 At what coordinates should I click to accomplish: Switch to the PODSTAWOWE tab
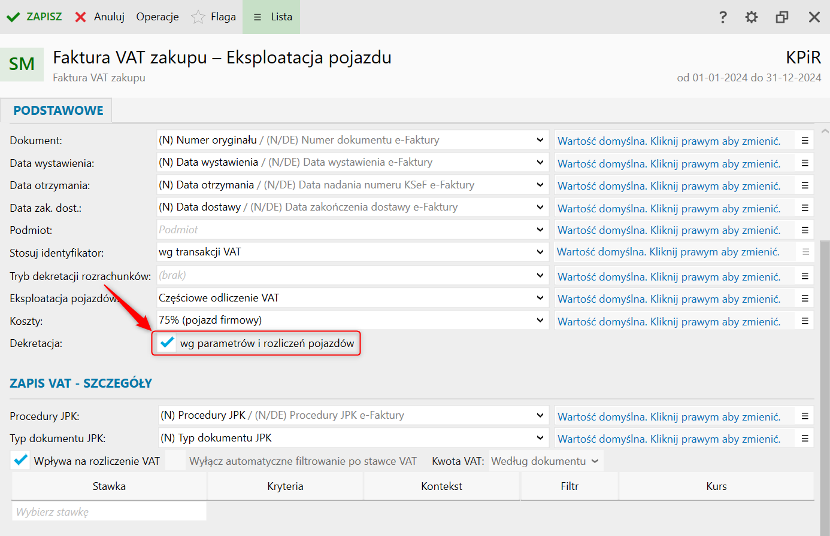[x=58, y=111]
